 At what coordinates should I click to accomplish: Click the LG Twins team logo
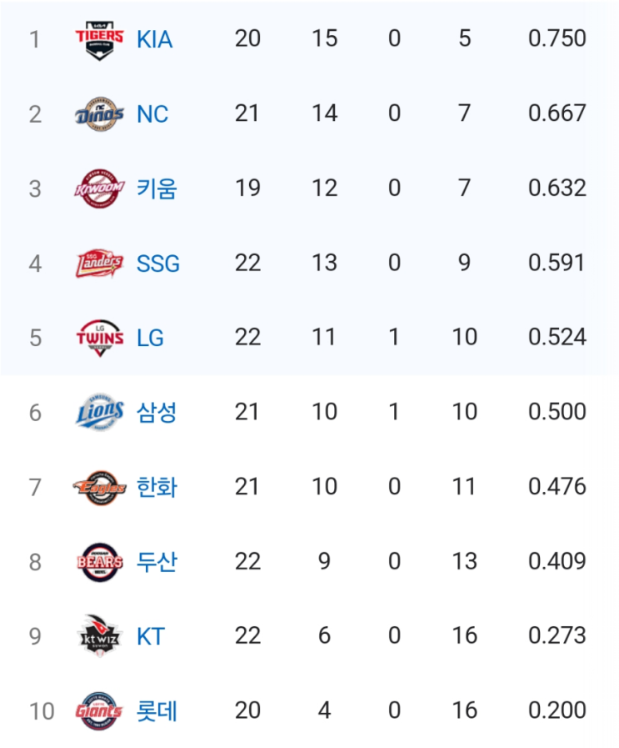(x=100, y=338)
